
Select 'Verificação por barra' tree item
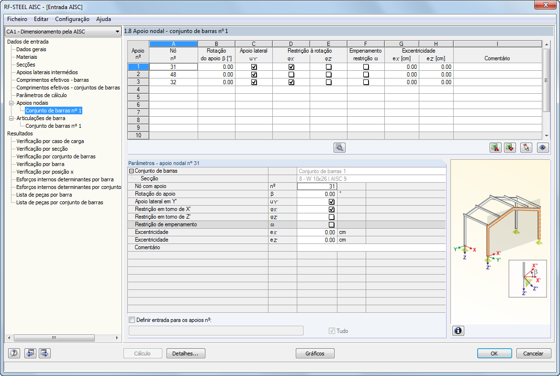(40, 164)
